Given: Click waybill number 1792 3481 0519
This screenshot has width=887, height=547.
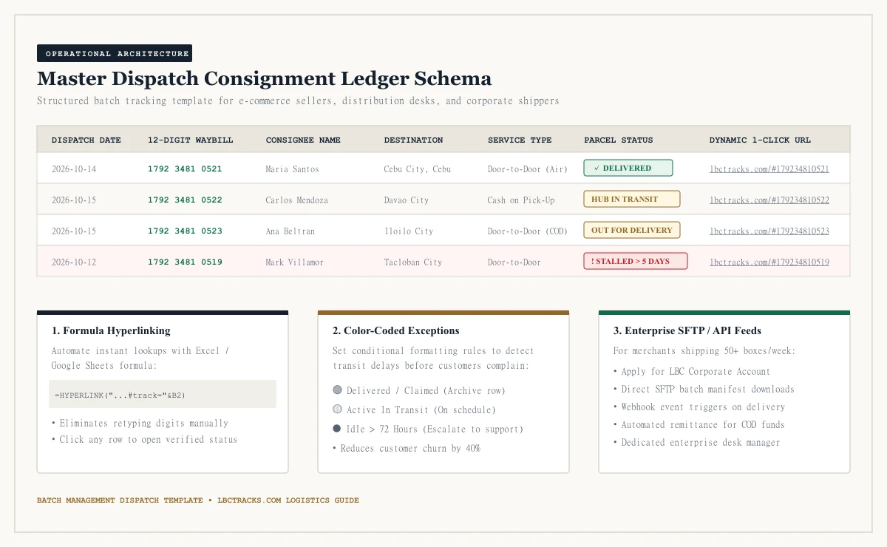Looking at the screenshot, I should click(x=185, y=262).
